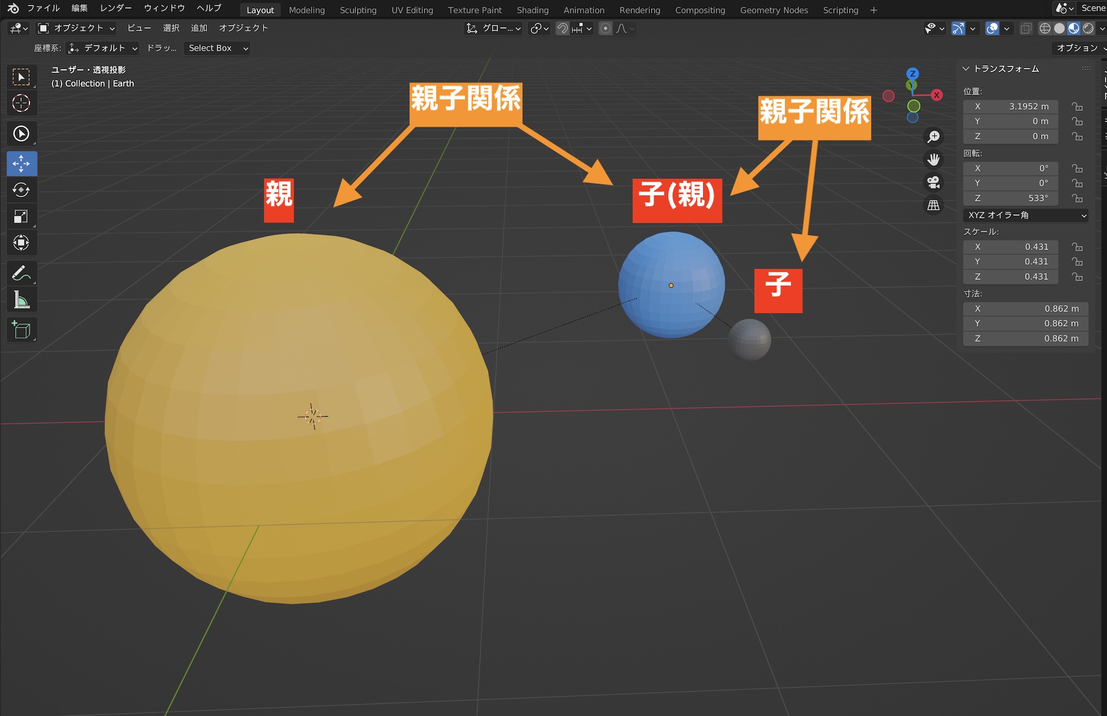
Task: Open the viewport オプション panel
Action: (x=1076, y=48)
